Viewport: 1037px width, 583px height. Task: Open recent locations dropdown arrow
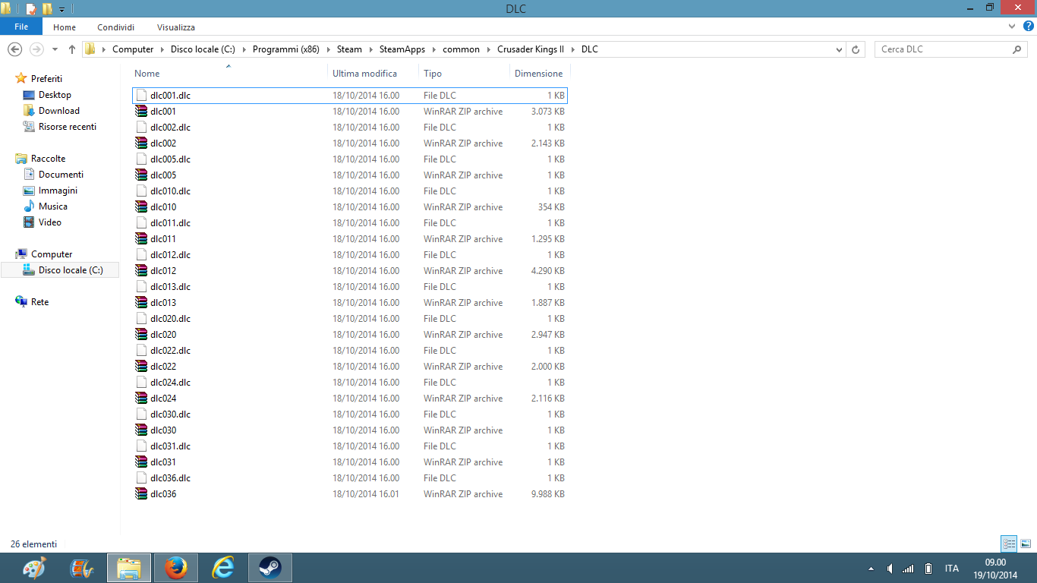(55, 49)
